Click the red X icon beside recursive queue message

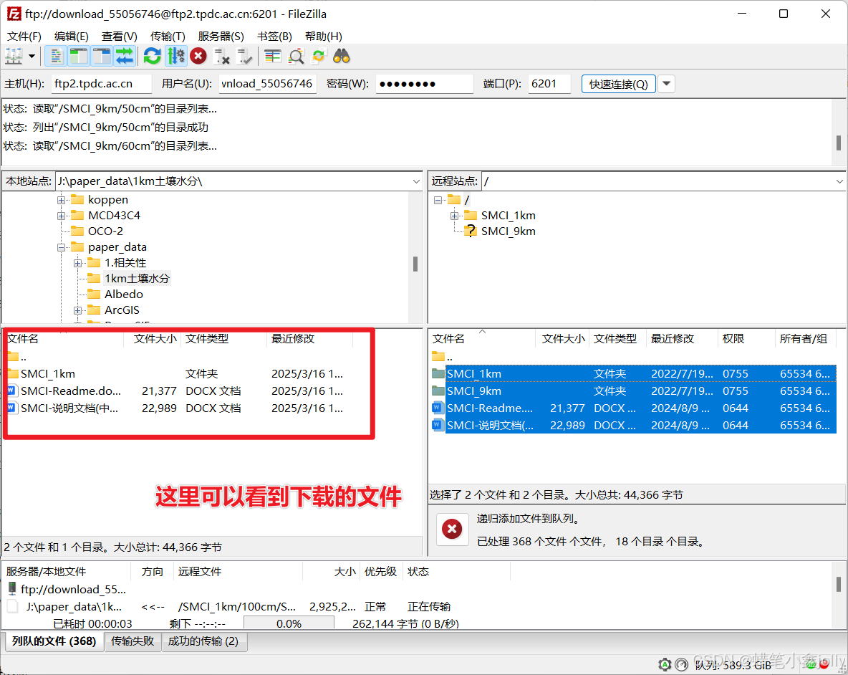point(452,529)
